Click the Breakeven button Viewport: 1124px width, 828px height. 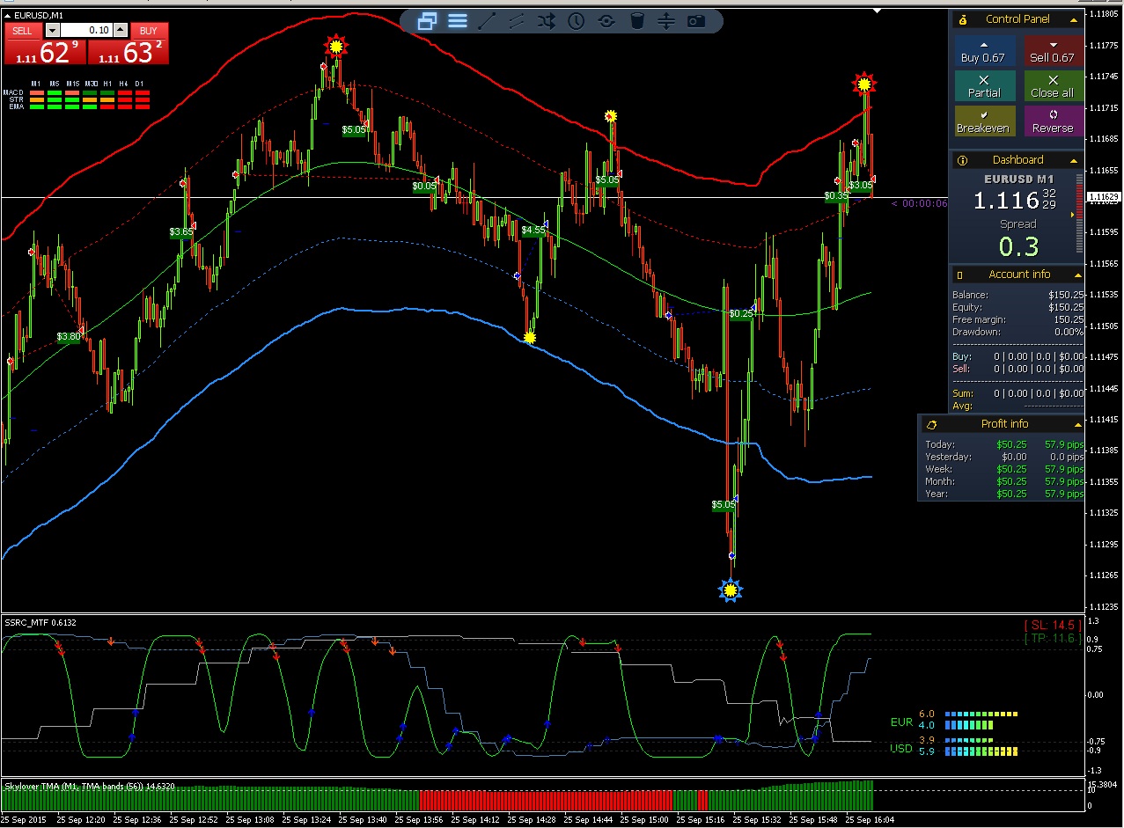(x=983, y=121)
